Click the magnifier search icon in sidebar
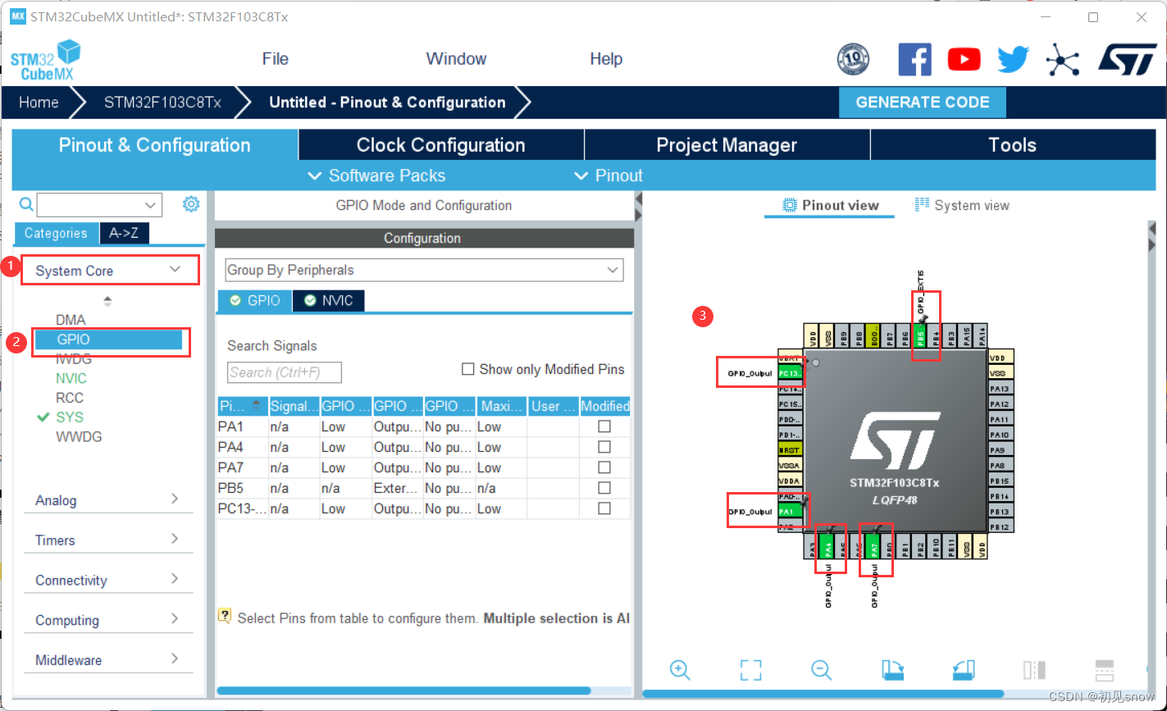The image size is (1167, 711). pyautogui.click(x=26, y=204)
